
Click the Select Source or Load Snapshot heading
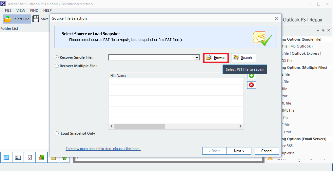pyautogui.click(x=91, y=34)
